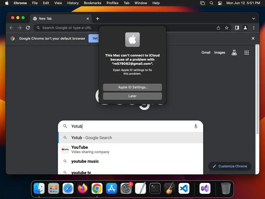Click the Chrome icon in the dock
265x199 pixels.
point(97,188)
